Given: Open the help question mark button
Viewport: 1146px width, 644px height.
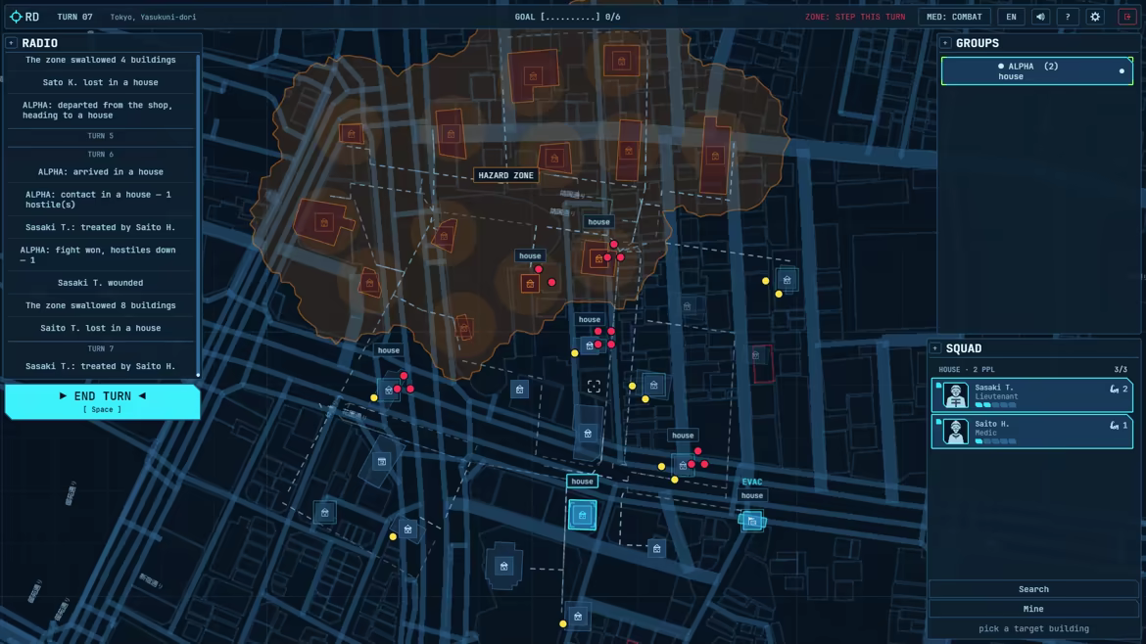Looking at the screenshot, I should coord(1067,17).
